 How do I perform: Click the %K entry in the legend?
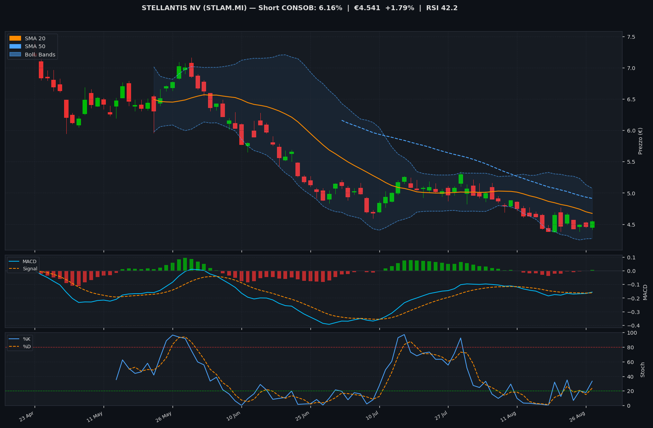click(x=20, y=339)
